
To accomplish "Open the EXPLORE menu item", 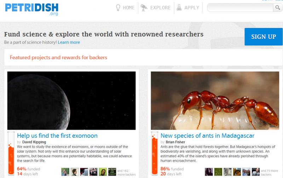I will pos(160,8).
